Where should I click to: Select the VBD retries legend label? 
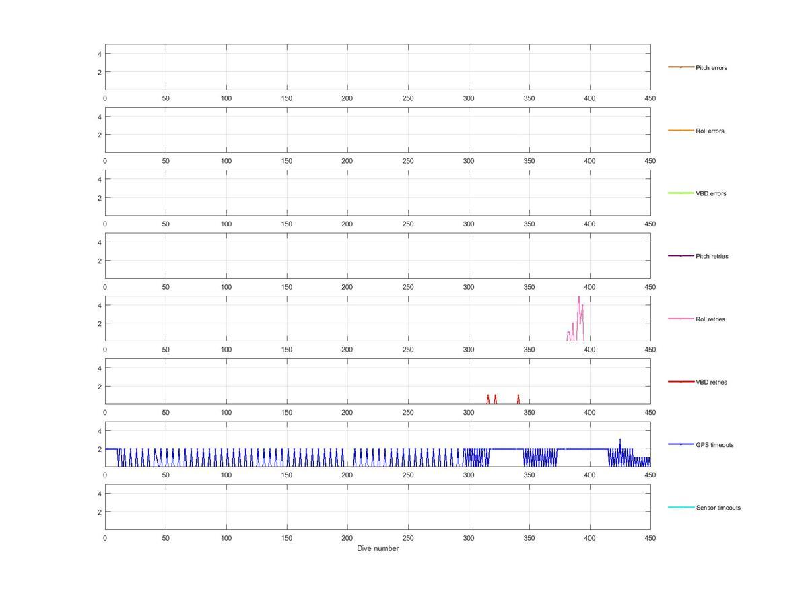[711, 382]
